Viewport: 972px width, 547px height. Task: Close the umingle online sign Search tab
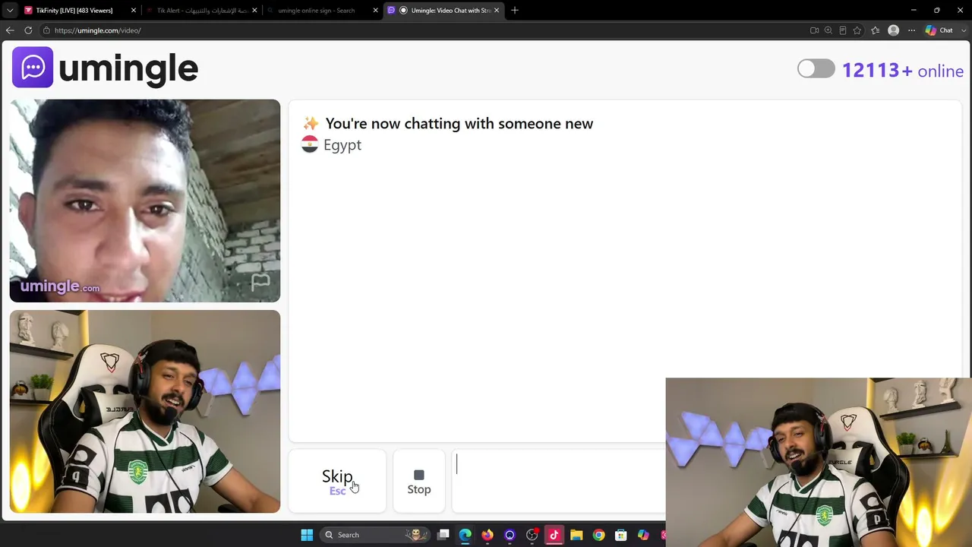375,10
